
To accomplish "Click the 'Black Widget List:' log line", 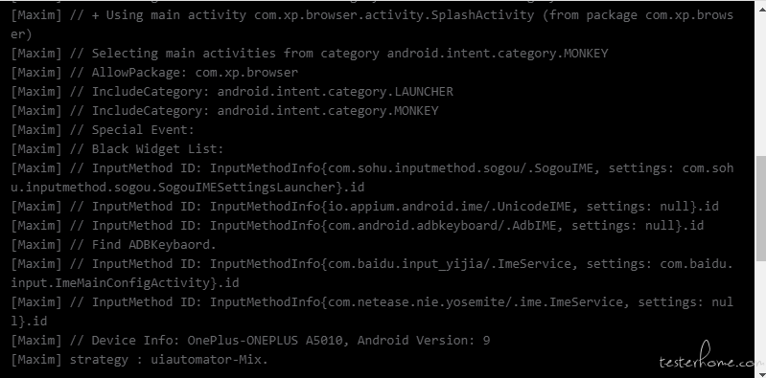I will [x=117, y=149].
